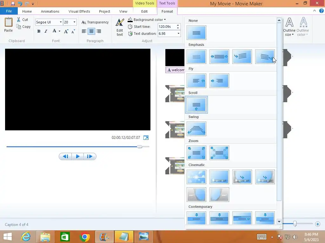
Task: Switch to the Project tab
Action: (104, 11)
